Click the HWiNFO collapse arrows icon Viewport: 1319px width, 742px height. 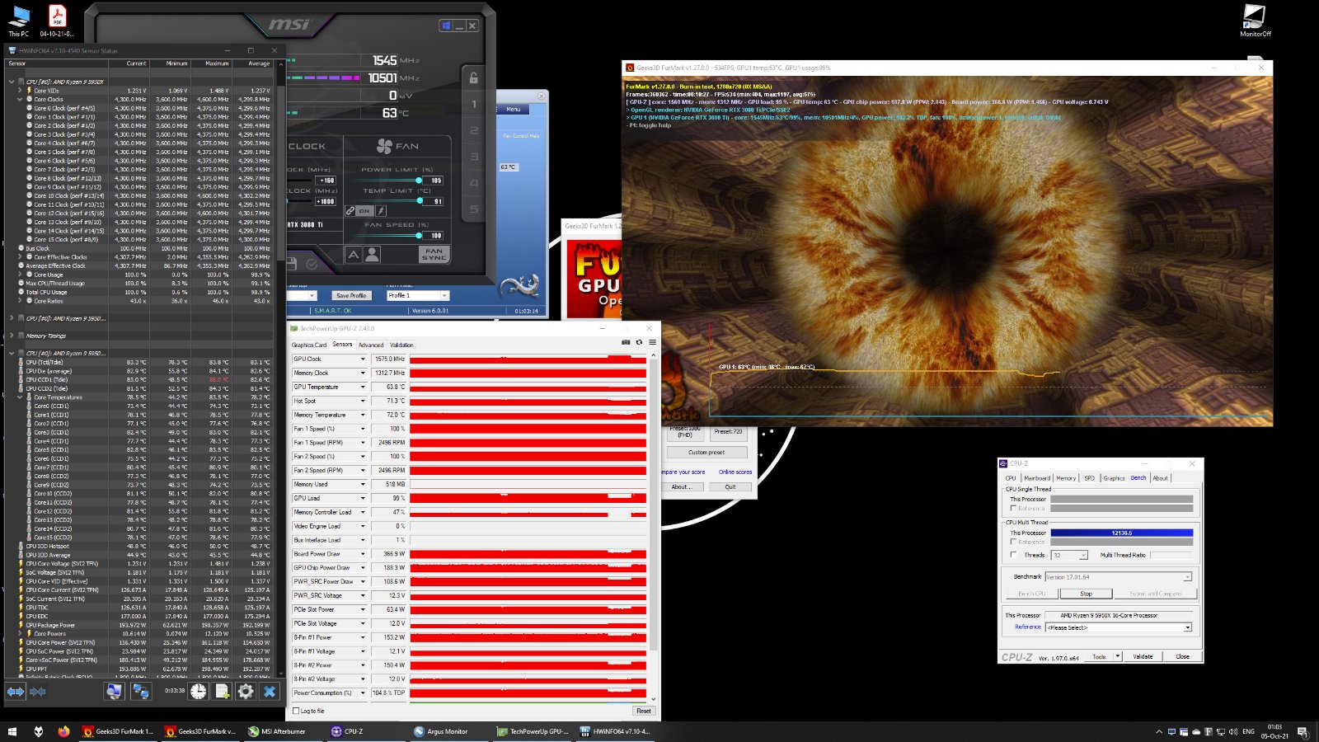pos(37,692)
